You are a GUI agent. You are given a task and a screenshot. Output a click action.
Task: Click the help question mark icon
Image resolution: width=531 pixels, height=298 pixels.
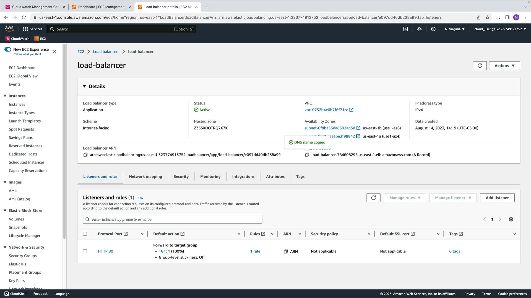click(433, 29)
